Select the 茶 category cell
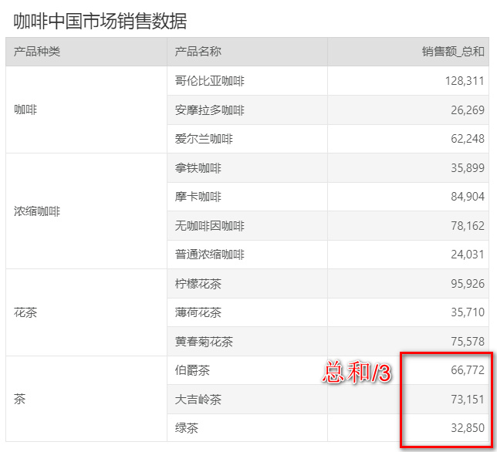The width and height of the screenshot is (497, 452). click(x=20, y=400)
